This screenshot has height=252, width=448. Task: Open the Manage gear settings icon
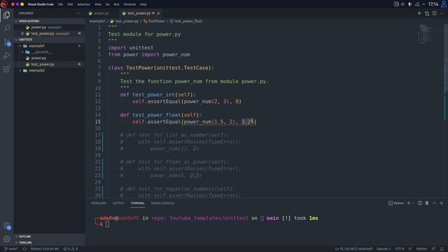6,239
